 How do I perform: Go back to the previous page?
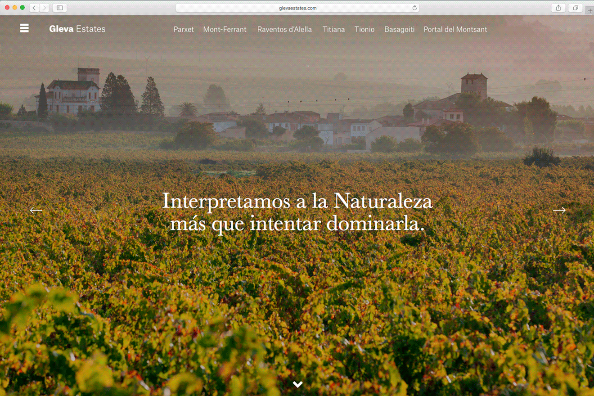point(34,8)
